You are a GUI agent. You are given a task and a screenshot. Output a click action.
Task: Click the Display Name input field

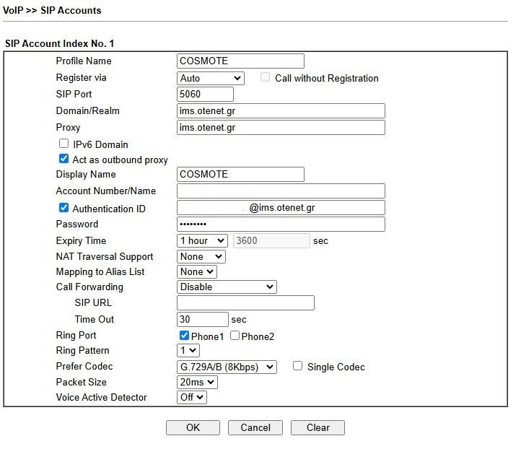pyautogui.click(x=240, y=174)
